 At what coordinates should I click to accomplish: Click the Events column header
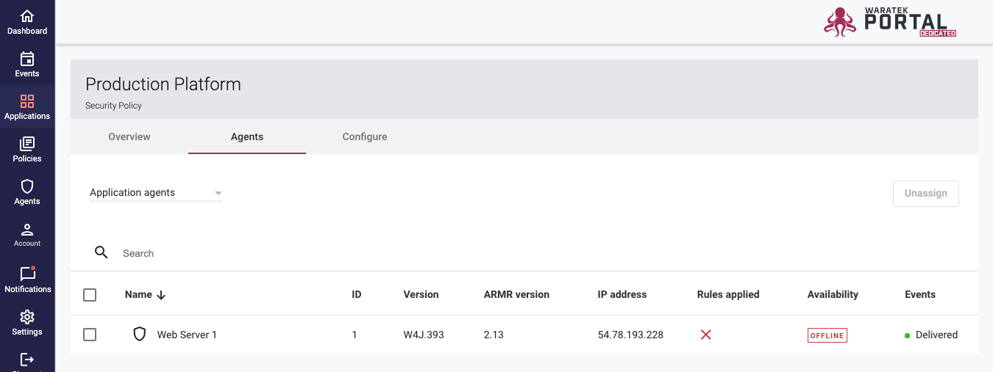[920, 294]
